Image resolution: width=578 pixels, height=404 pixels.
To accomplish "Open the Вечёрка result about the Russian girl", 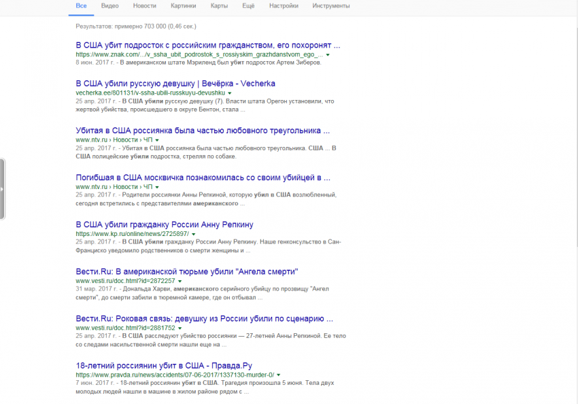I will click(175, 84).
